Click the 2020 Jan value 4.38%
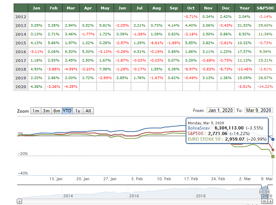Viewport: 276px width, 205px height. coord(37,87)
